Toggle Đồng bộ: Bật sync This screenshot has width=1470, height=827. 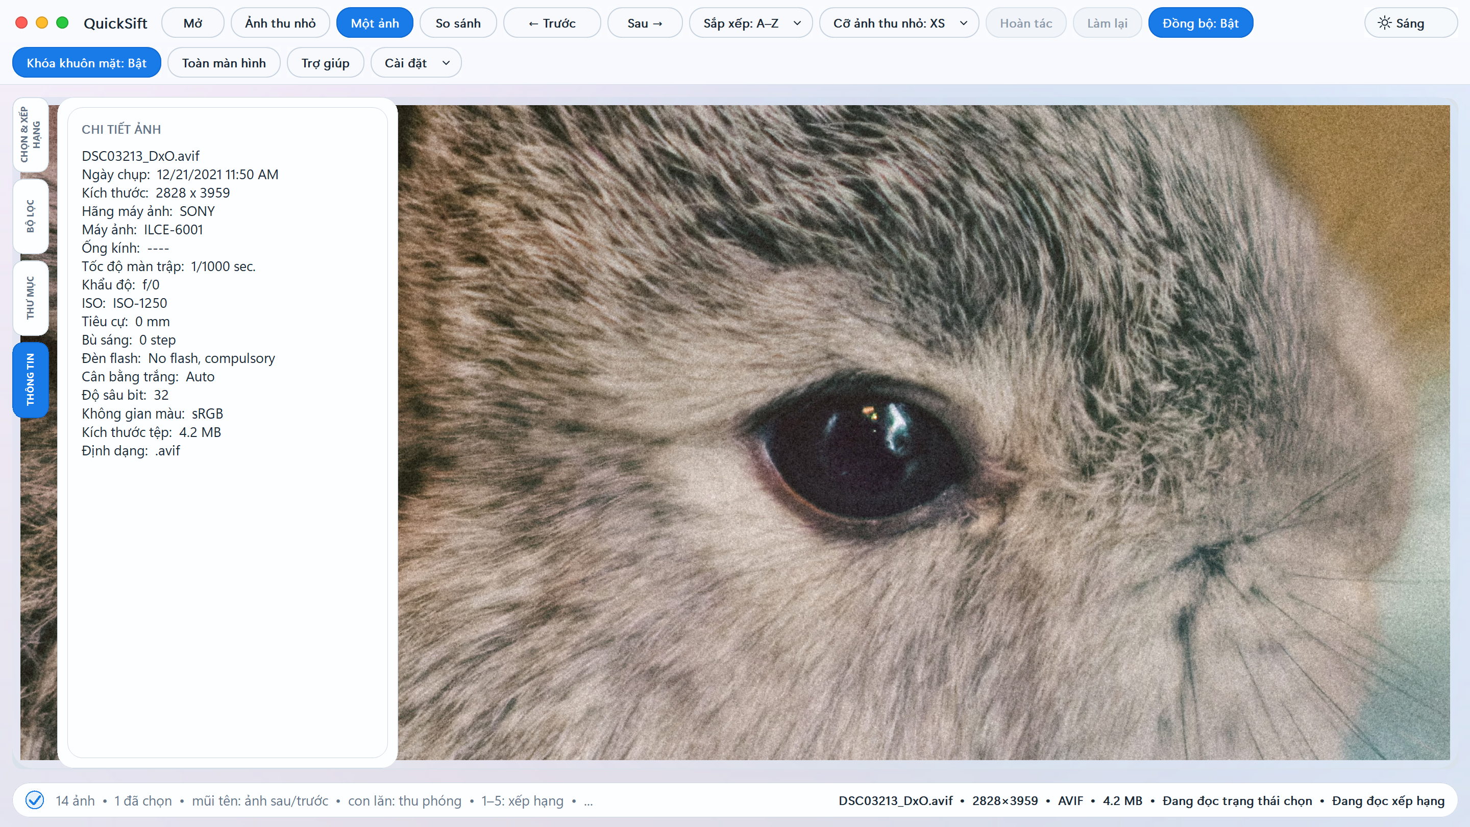(x=1200, y=23)
